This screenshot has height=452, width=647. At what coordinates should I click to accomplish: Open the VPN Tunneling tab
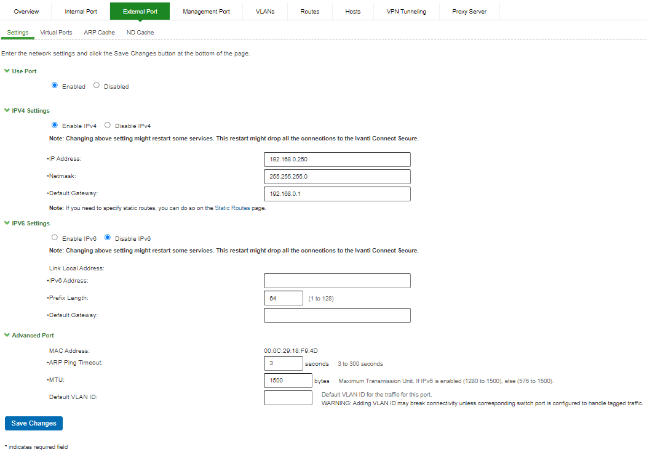coord(406,12)
